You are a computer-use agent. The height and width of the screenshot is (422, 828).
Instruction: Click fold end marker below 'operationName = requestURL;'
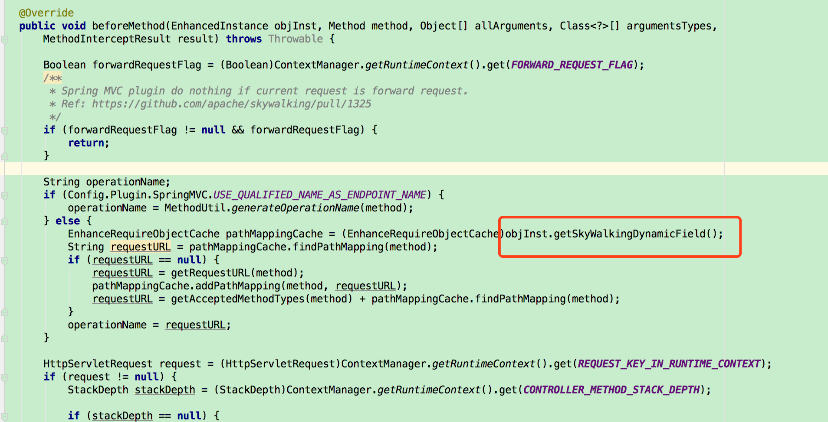5,338
